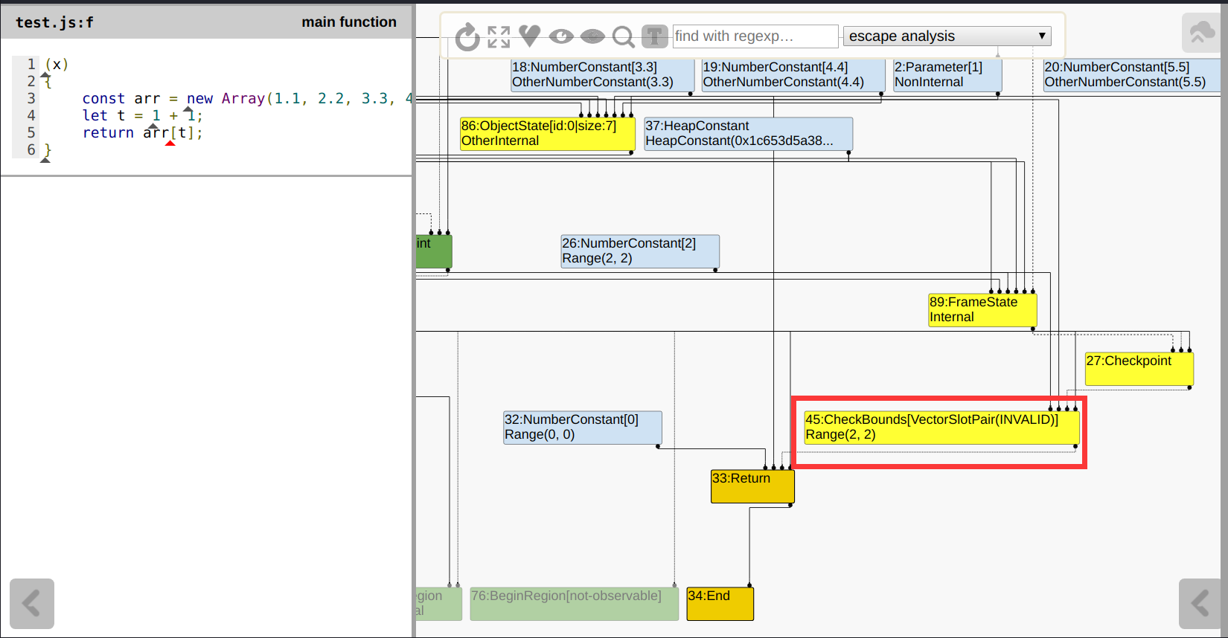Expand the right panel using the bottom-right arrow
The image size is (1228, 638).
coord(1200,603)
